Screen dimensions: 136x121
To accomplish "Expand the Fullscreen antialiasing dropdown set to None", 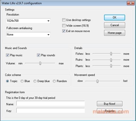I will coord(28,35).
